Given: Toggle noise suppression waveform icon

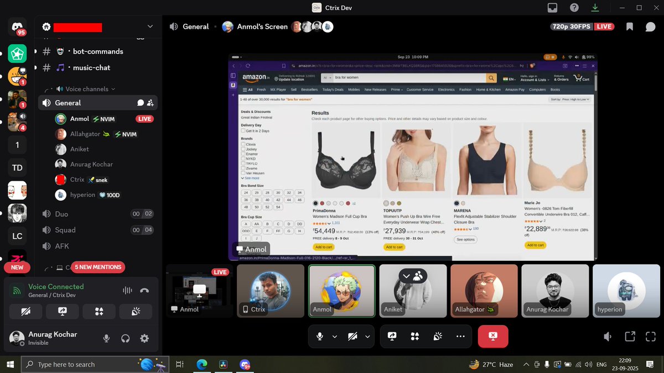Looking at the screenshot, I should pos(127,291).
